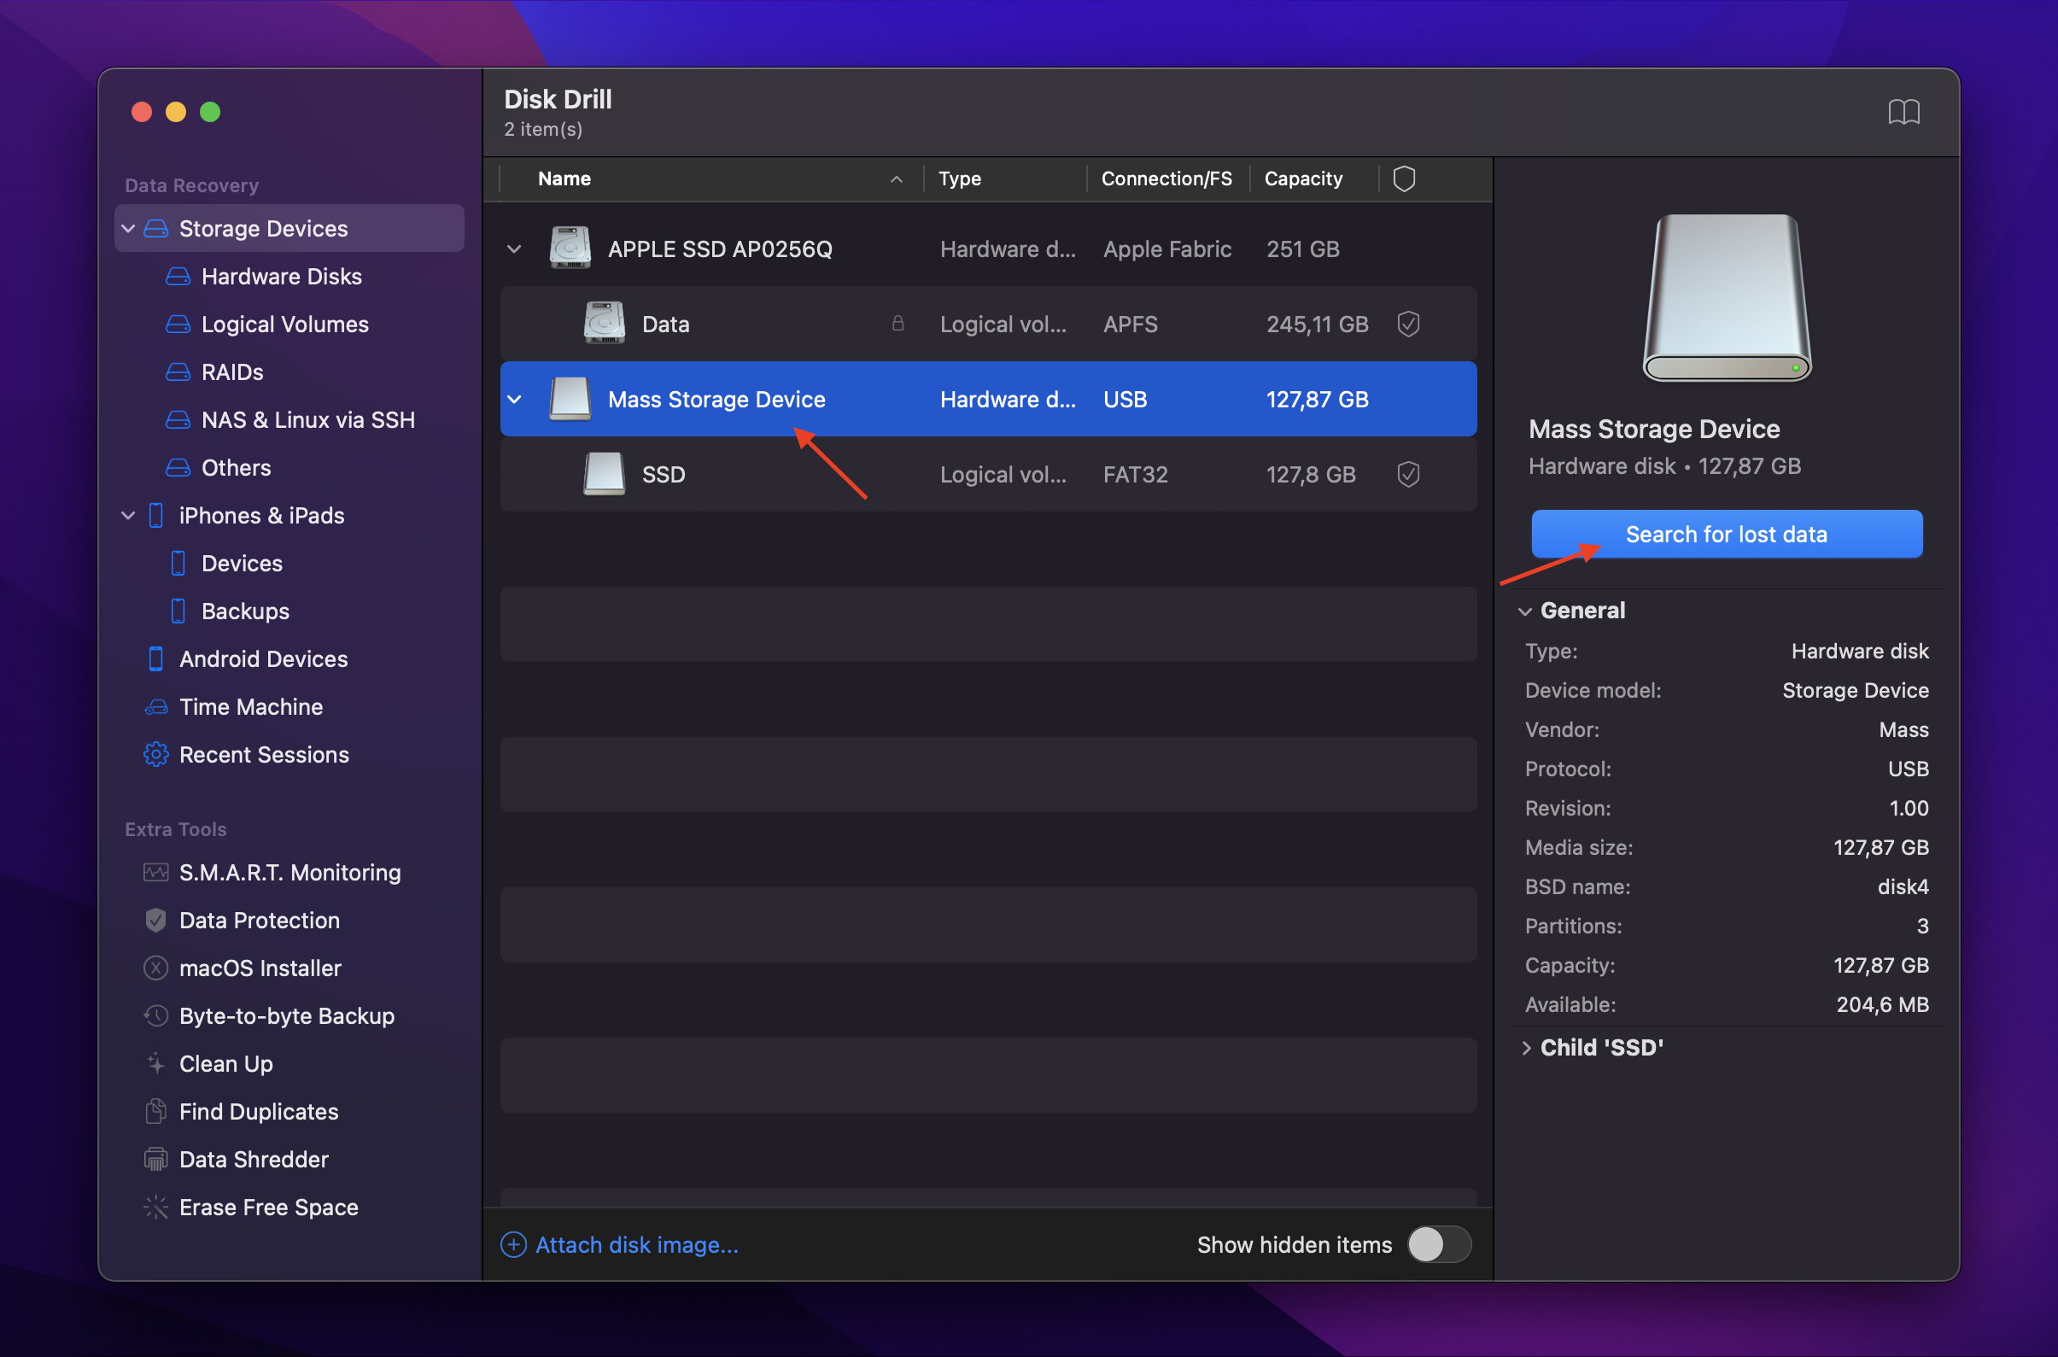Click the Data volume protection shield
The width and height of the screenshot is (2058, 1357).
point(1408,325)
